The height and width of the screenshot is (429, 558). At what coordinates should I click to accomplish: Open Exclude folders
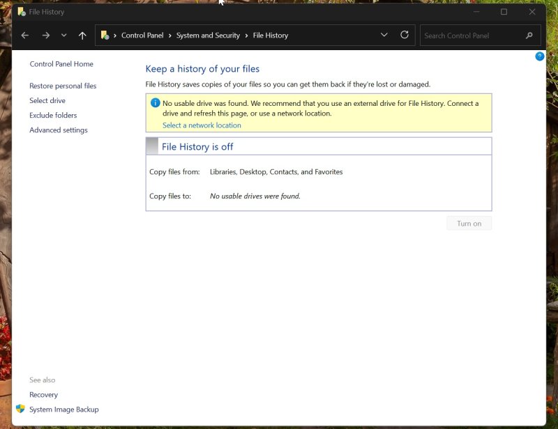(x=53, y=115)
